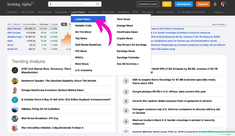
Task: Click the All Weather Portfolio icon
Action: click(179, 12)
